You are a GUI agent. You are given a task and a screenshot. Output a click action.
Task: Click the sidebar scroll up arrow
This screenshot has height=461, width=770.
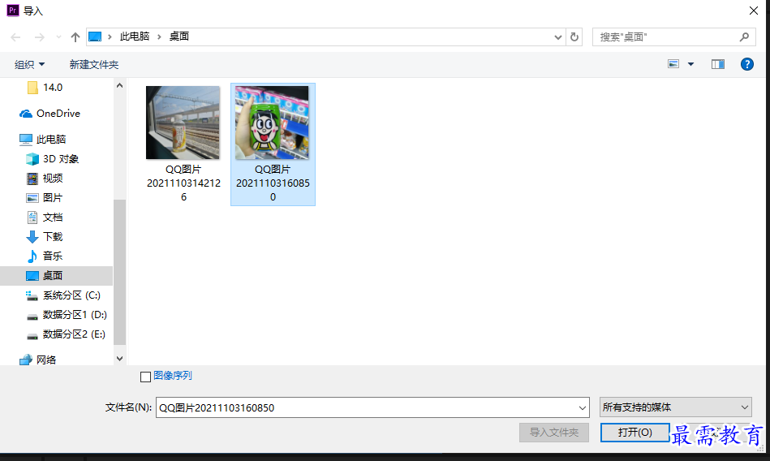pos(119,85)
